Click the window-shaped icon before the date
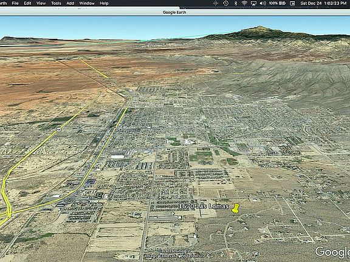The image size is (350, 262). pos(292,3)
